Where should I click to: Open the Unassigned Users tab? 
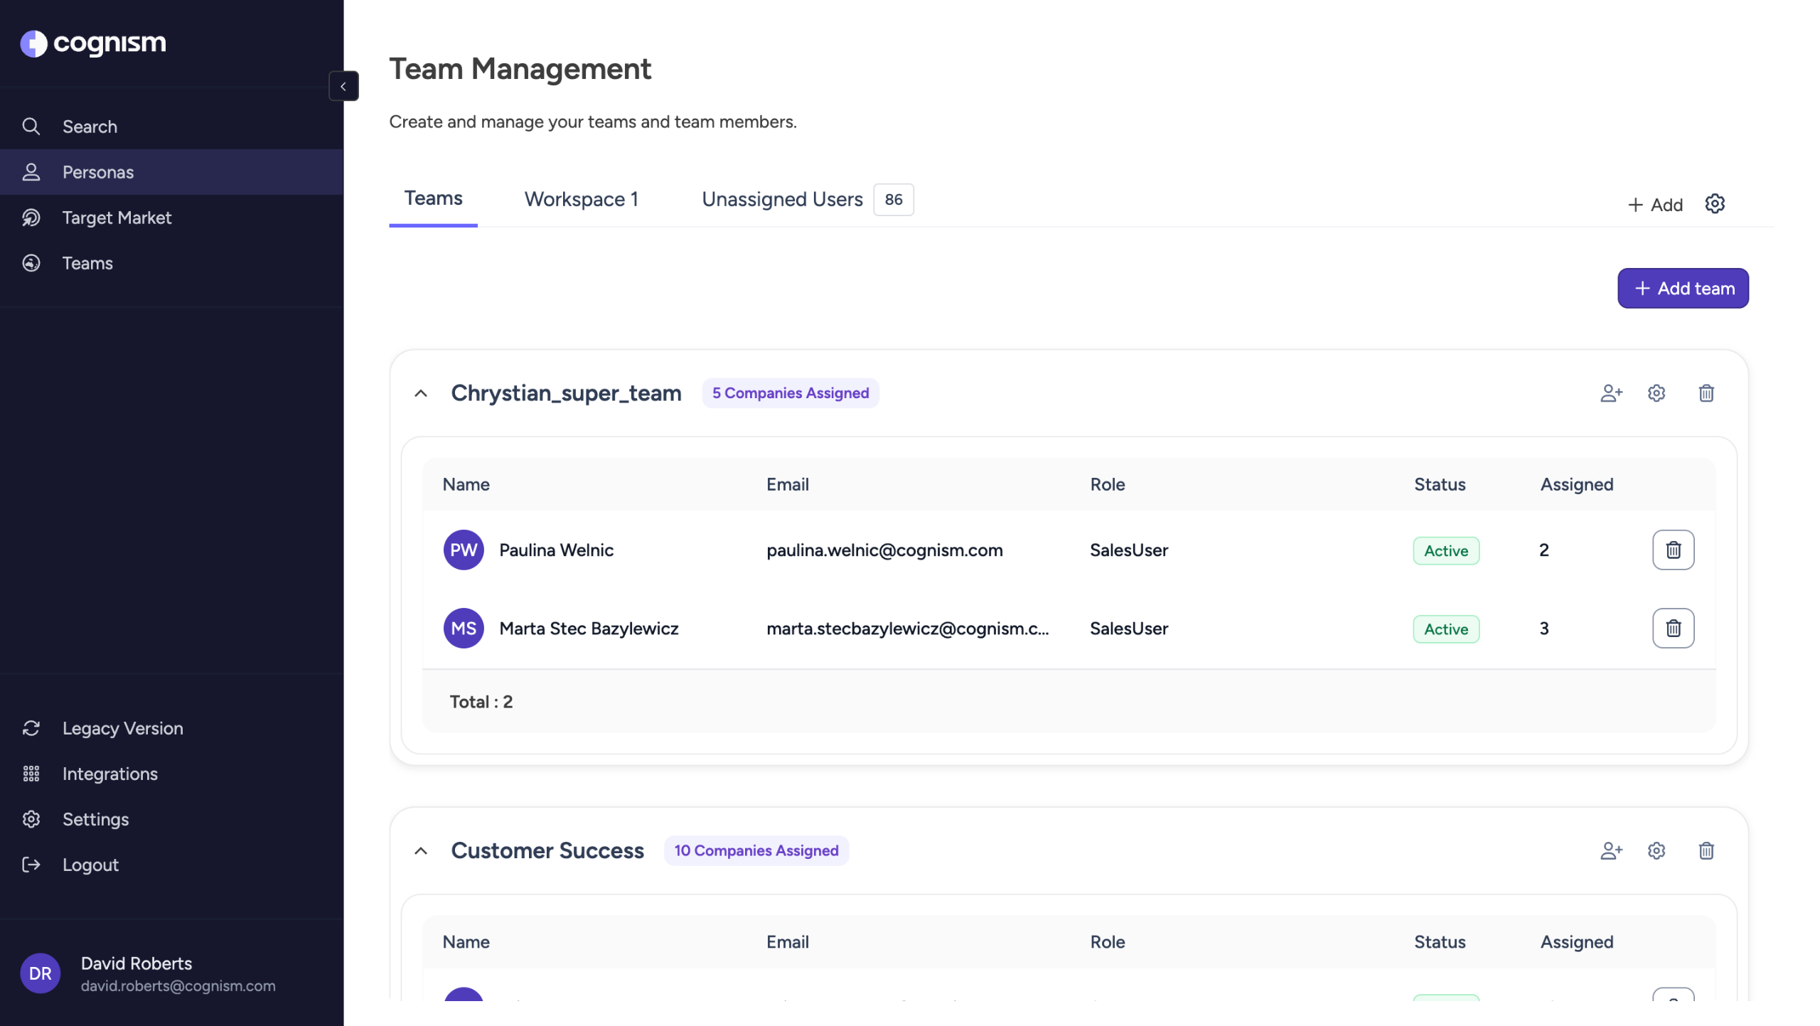pyautogui.click(x=782, y=199)
